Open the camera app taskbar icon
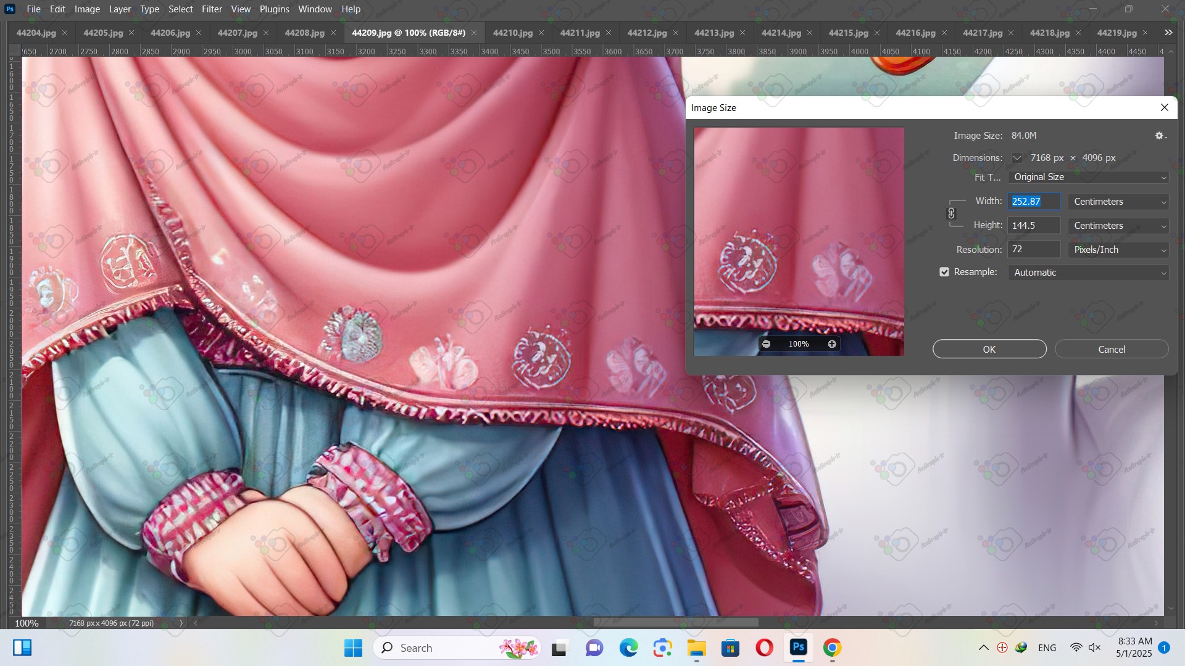This screenshot has height=666, width=1185. tap(663, 647)
